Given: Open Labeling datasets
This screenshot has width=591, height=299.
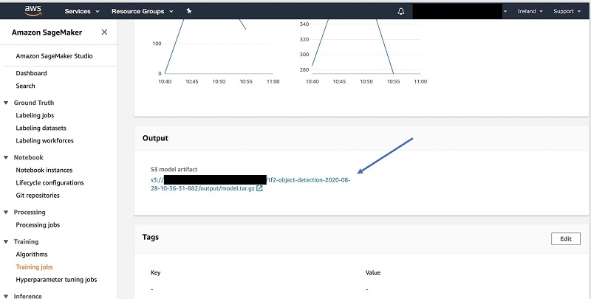Looking at the screenshot, I should tap(41, 128).
